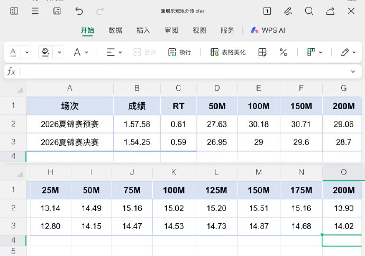Viewport: 365px width, 256px height.
Task: Switch to 开始 tab
Action: point(87,30)
